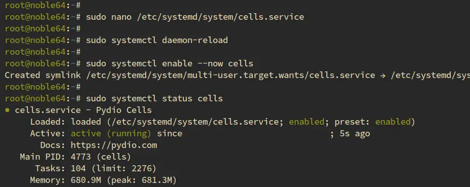Screen dimensions: 470x187
Task: Click the first green 'enabled' word in Loaded line
Action: pyautogui.click(x=307, y=122)
